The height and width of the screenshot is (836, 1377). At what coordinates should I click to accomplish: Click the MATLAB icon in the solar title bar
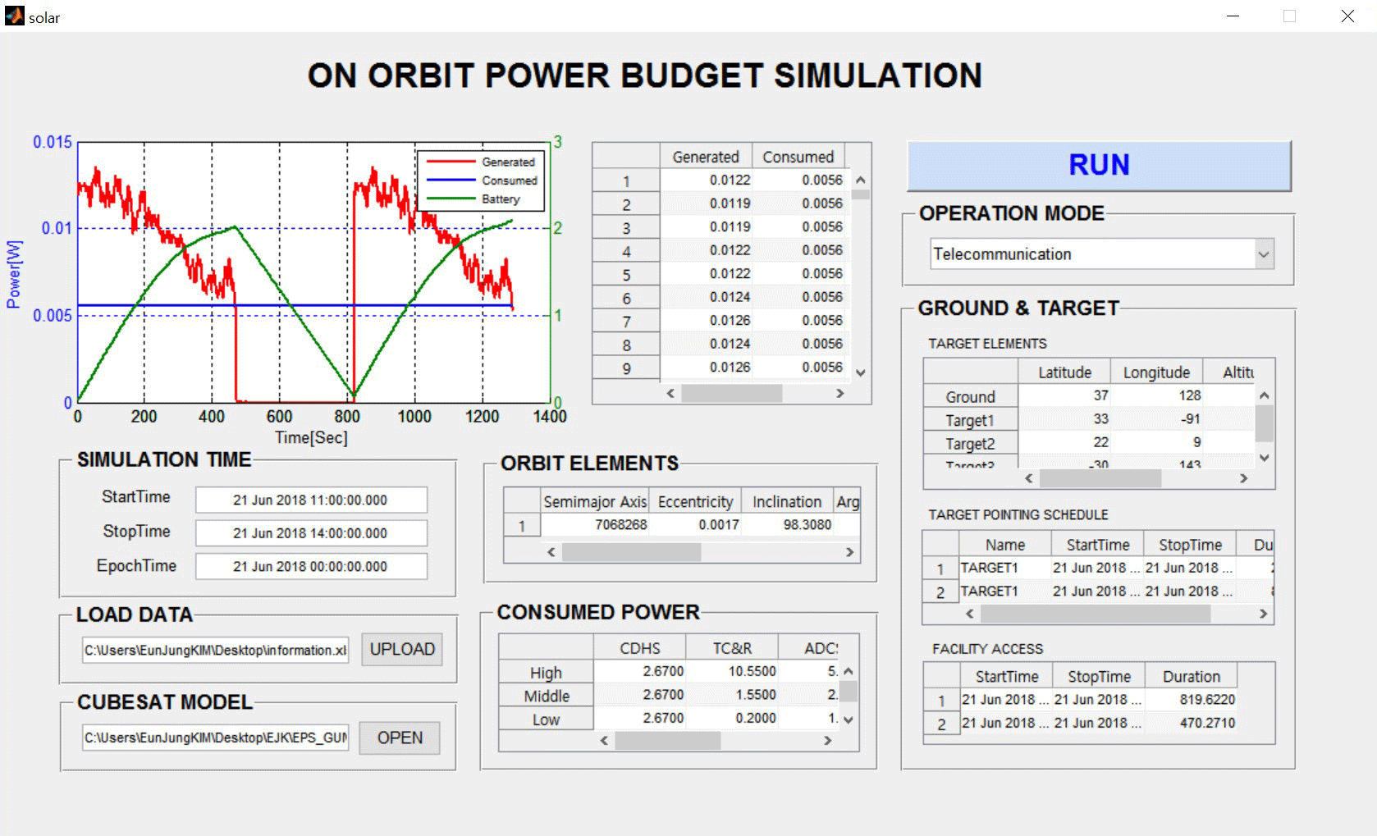(x=14, y=16)
